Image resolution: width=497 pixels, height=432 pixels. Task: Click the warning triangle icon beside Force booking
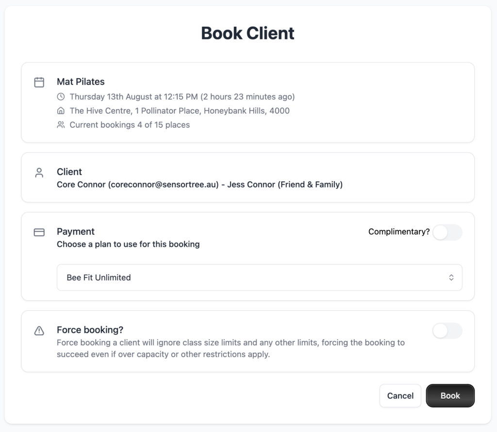(39, 331)
